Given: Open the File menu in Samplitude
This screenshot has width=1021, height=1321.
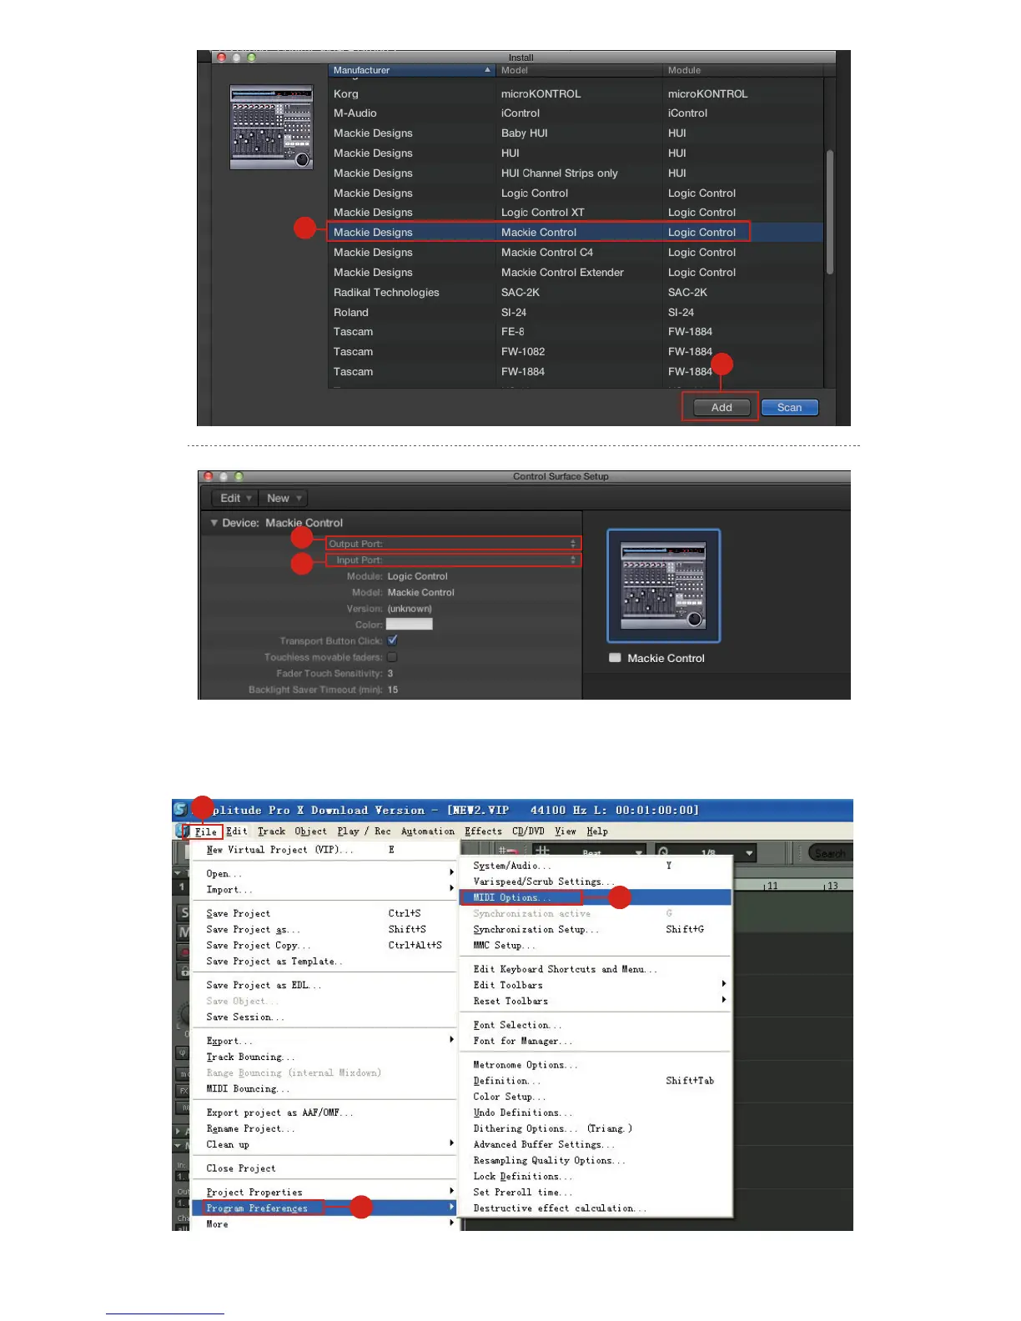Looking at the screenshot, I should (x=205, y=831).
